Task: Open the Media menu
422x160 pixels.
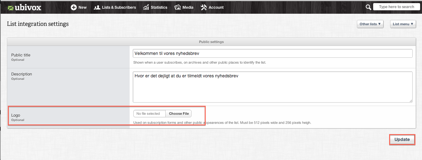Action: (x=184, y=7)
